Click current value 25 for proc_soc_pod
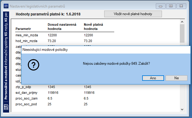Screen dimensions: 192x118 click(50, 104)
